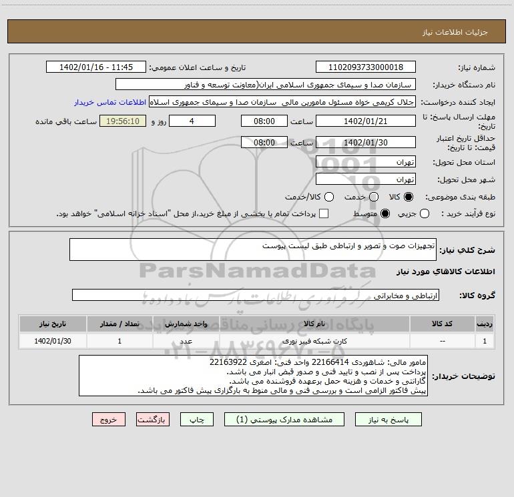Screen dimensions: 514x497
Task: Click the نوع فرآیند خرید label
Action: (x=468, y=213)
